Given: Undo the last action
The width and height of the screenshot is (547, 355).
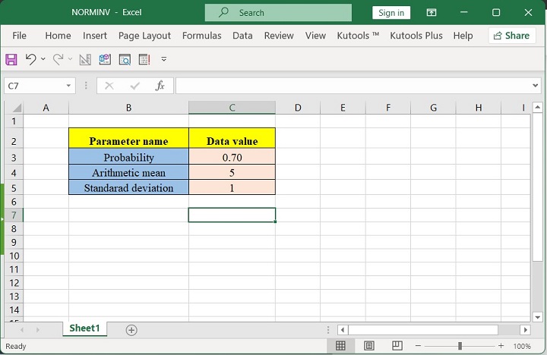Looking at the screenshot, I should 30,59.
